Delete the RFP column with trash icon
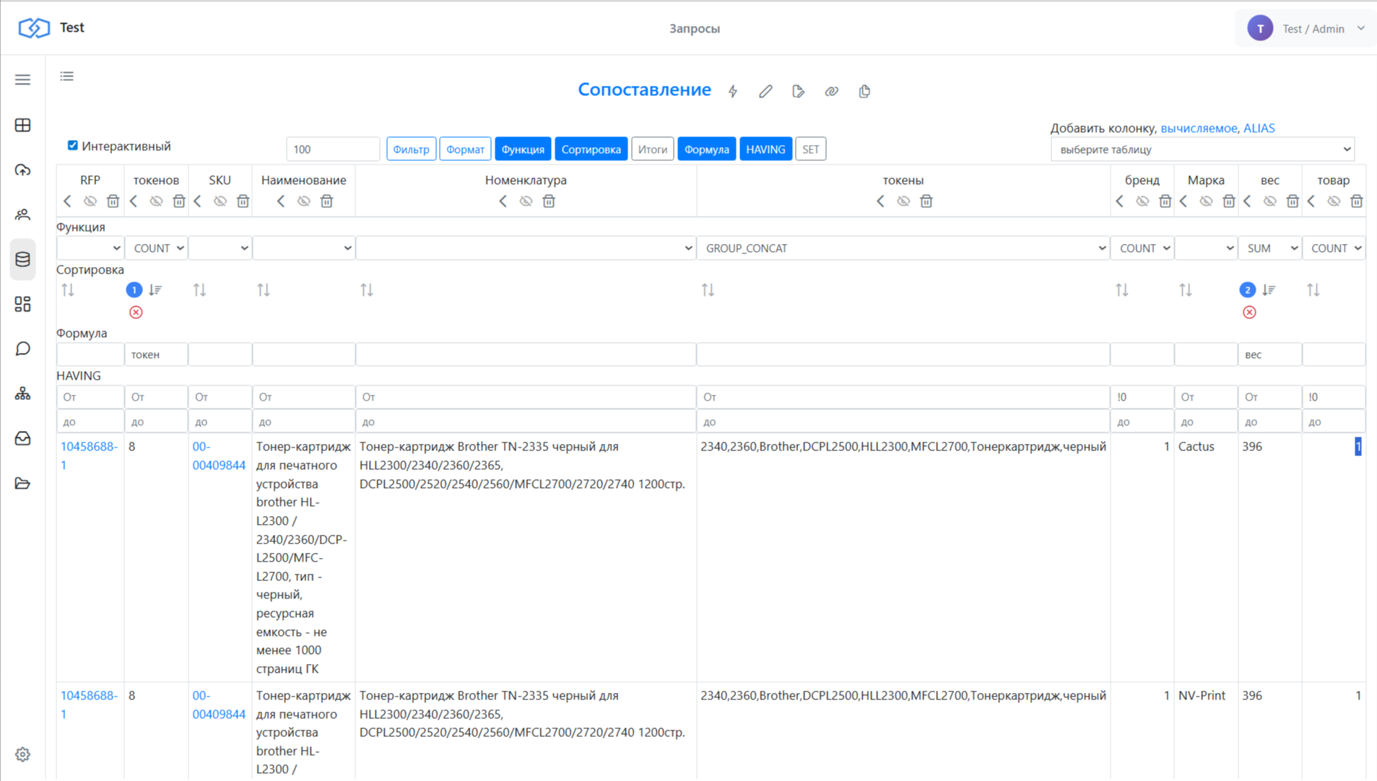1377x781 pixels. point(113,201)
